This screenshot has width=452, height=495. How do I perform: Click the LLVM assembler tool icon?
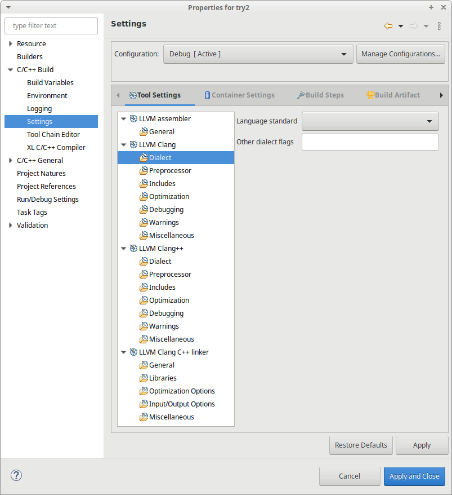point(133,119)
